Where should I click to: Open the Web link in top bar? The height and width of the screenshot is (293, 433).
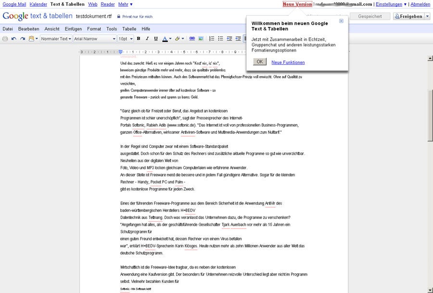point(93,4)
